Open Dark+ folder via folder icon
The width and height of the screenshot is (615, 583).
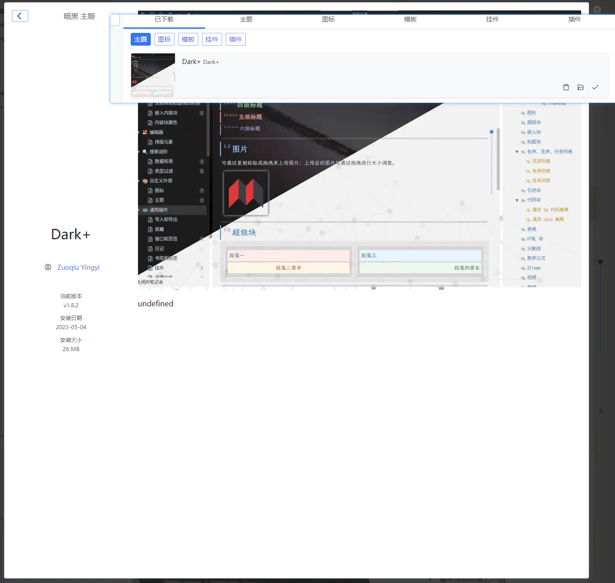(x=580, y=87)
